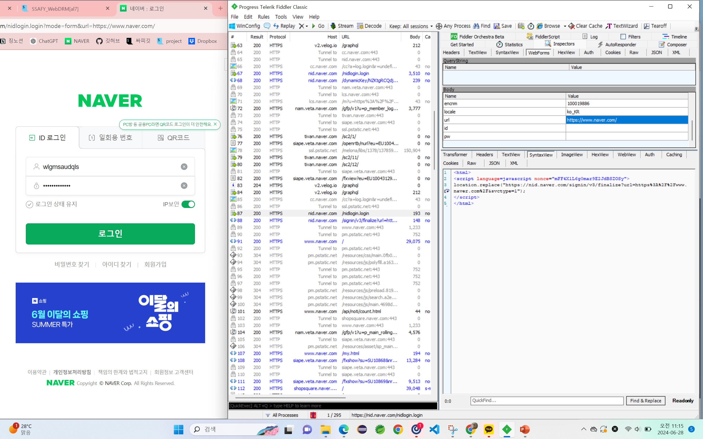Image resolution: width=703 pixels, height=439 pixels.
Task: Click the Find binoculars icon
Action: tap(476, 26)
